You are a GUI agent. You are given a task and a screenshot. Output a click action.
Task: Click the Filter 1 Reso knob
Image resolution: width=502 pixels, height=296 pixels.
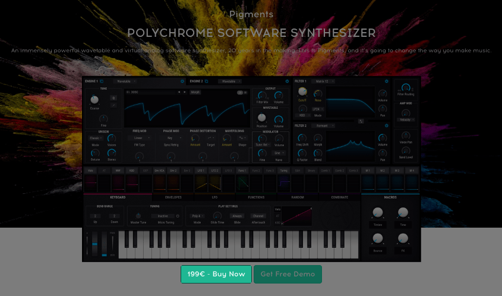pyautogui.click(x=318, y=93)
